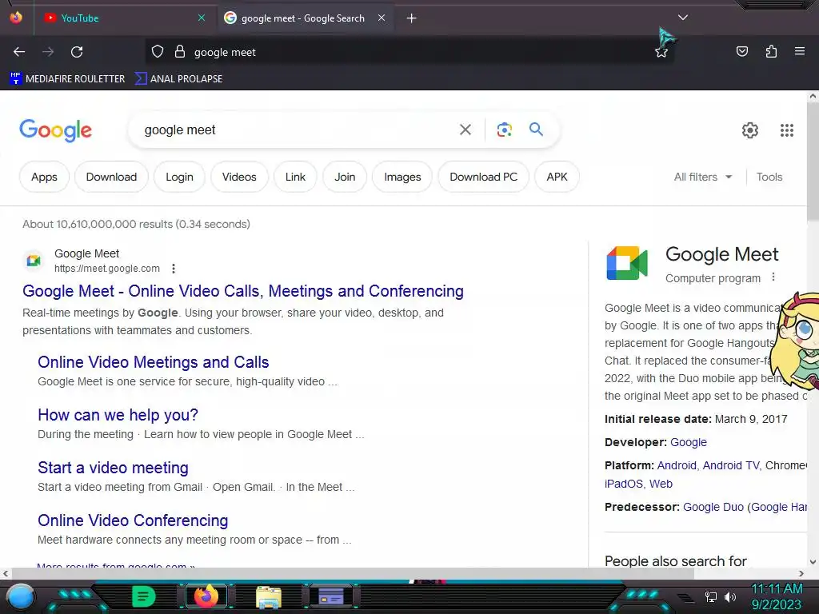
Task: Open File Explorer from taskbar
Action: coord(269,597)
